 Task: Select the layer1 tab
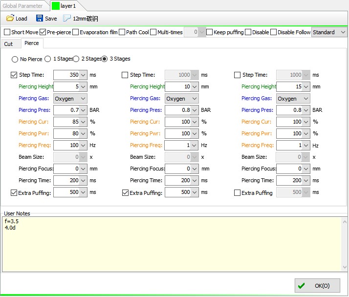[x=68, y=6]
